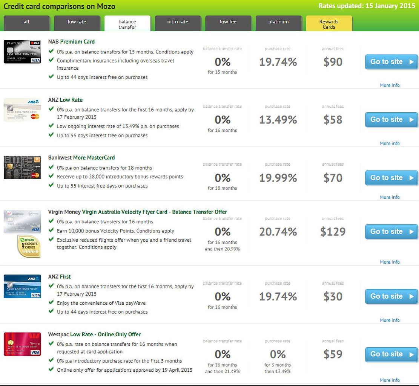The image size is (419, 386).
Task: Click 'Complimentary insurances including overseas travel insurance'
Action: (115, 64)
